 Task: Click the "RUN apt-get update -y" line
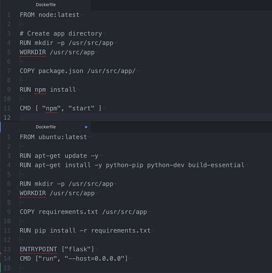[x=59, y=156]
